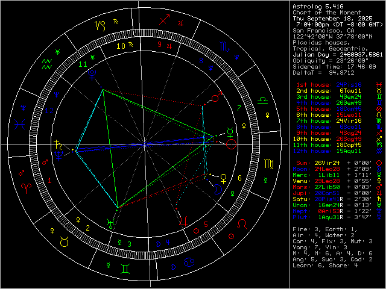The image size is (386, 289).
Task: Select the 'Chart of the Moment' line
Action: point(327,13)
